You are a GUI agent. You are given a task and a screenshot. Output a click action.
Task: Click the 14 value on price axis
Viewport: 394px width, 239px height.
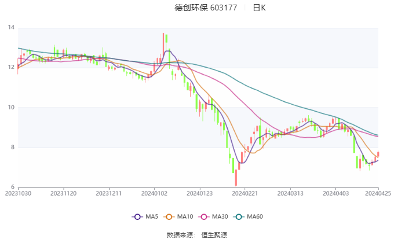11,28
